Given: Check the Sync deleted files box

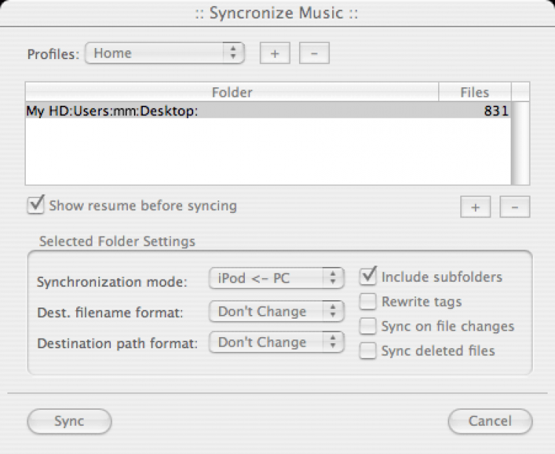Looking at the screenshot, I should click(368, 351).
